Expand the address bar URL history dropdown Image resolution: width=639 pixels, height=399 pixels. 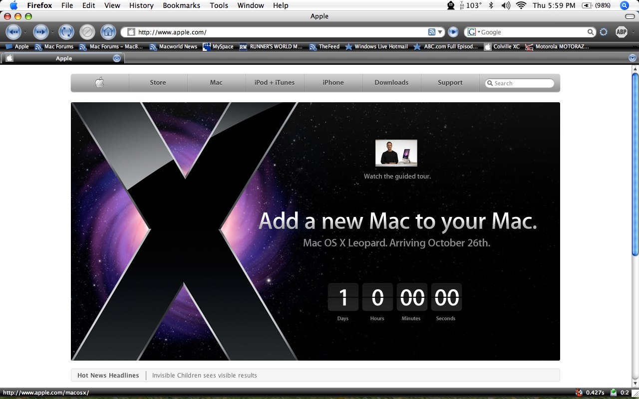click(x=440, y=32)
